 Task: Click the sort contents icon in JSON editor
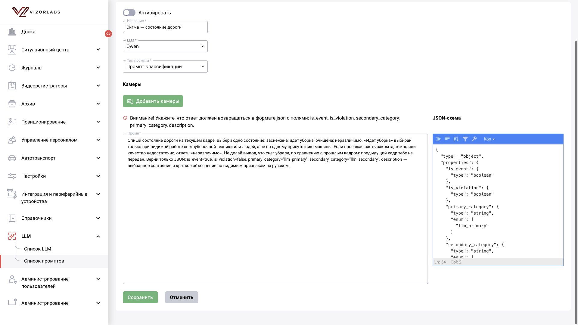coord(456,139)
